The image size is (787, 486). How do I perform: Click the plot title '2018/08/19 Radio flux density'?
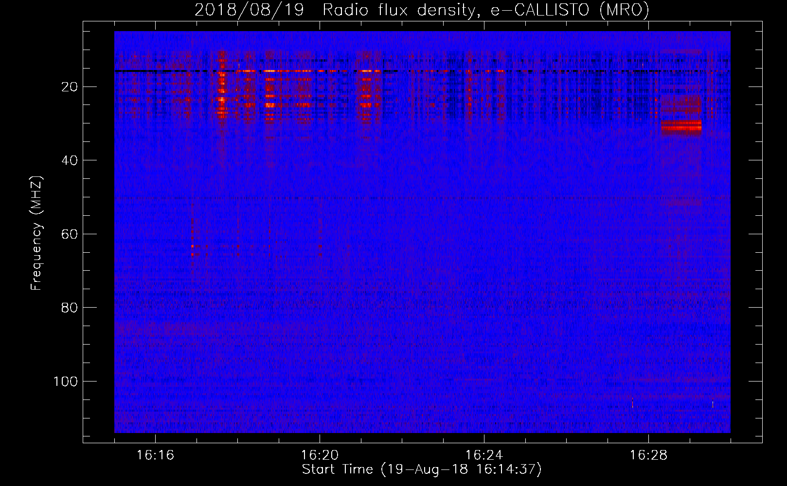pos(335,10)
